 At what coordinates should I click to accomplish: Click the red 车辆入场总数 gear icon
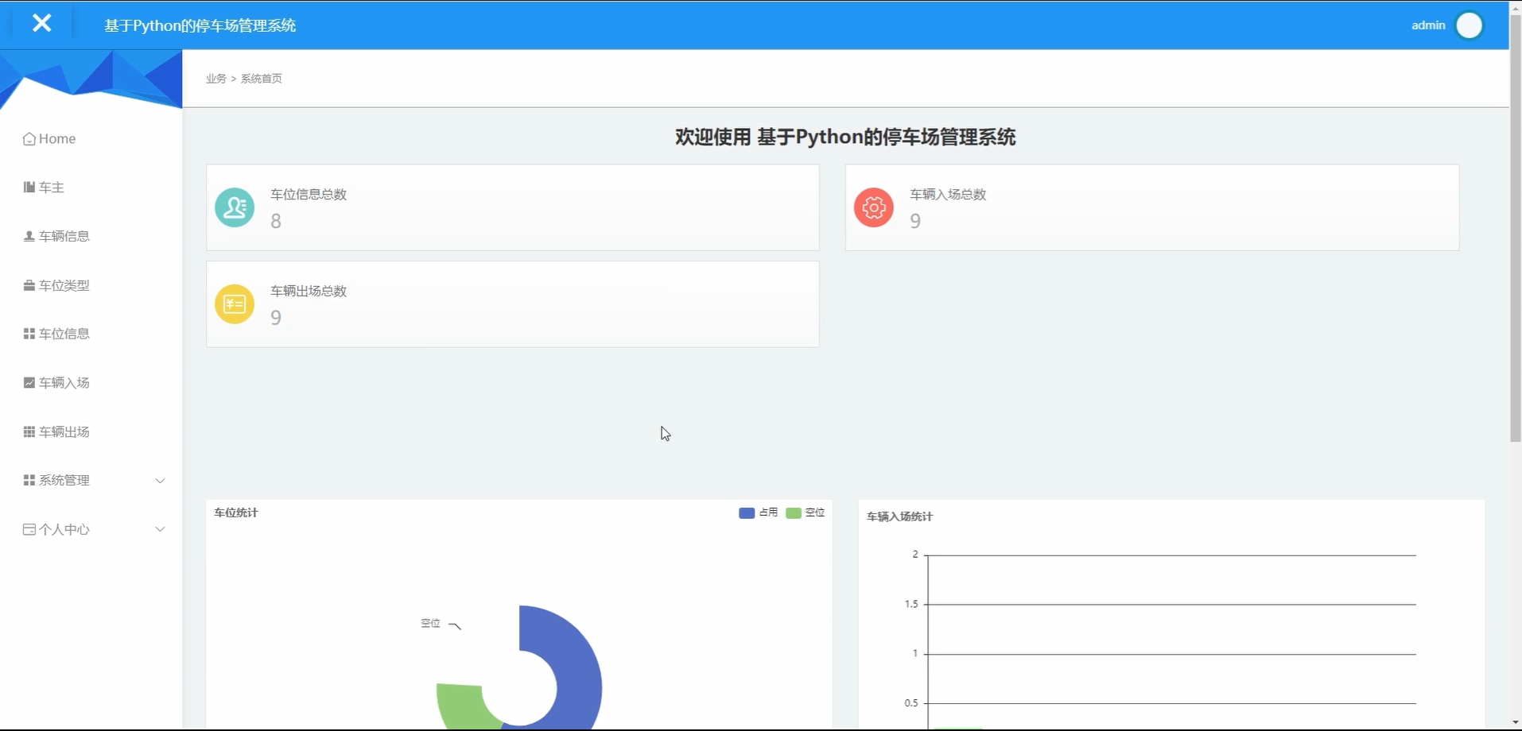[x=874, y=207]
